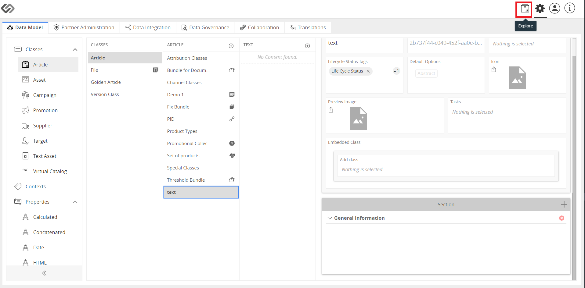Click the File class type icon

(156, 70)
